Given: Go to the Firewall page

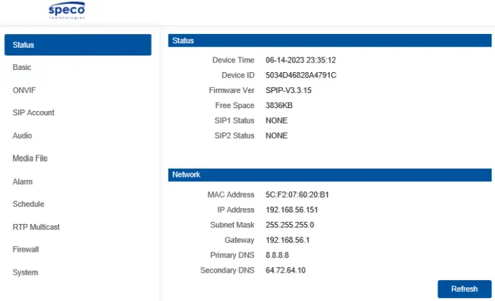Looking at the screenshot, I should [26, 249].
